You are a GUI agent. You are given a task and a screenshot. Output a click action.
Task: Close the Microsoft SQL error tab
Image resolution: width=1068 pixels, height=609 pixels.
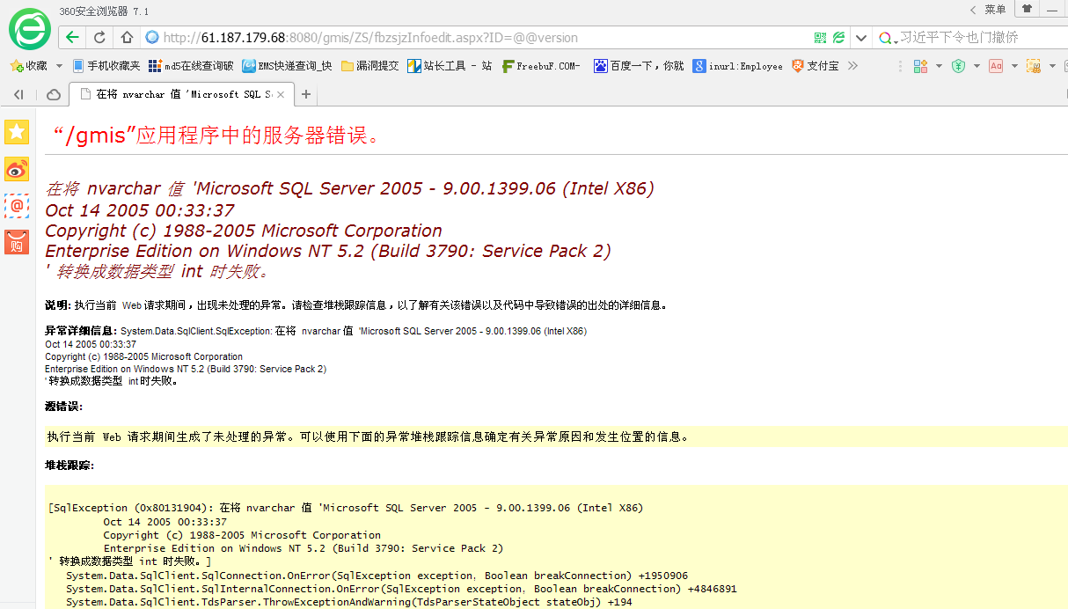[x=281, y=94]
